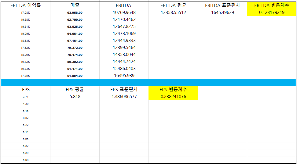Screen dimensions: 297x164
Task: Click the standard deviation value 1645.49639
Action: coord(222,12)
